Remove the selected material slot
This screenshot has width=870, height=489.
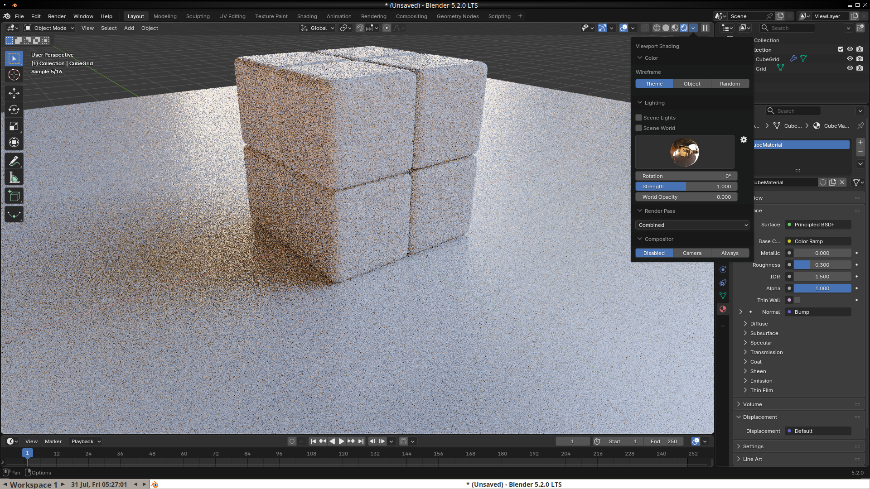860,152
